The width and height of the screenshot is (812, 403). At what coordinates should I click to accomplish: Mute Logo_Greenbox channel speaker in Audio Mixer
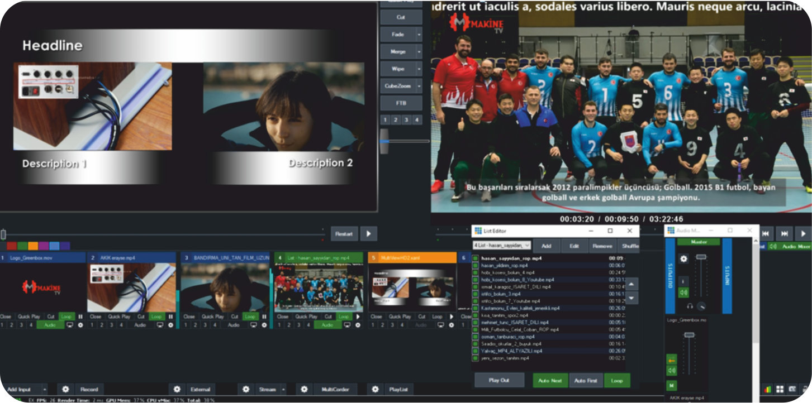tap(672, 371)
